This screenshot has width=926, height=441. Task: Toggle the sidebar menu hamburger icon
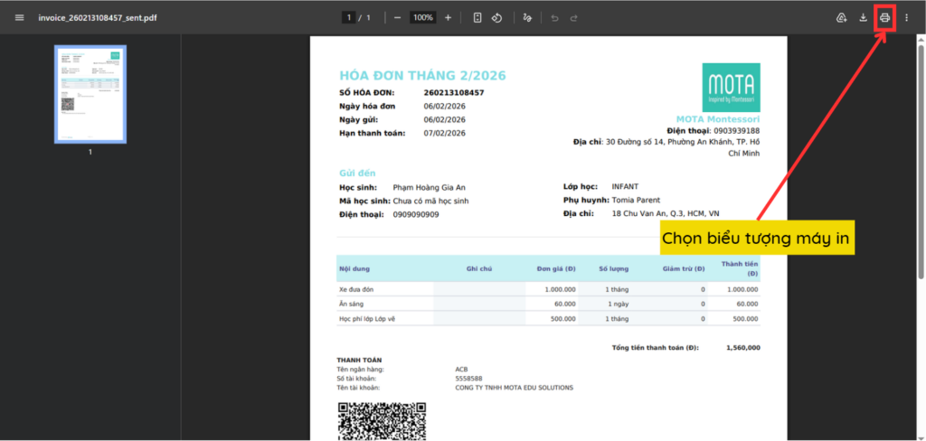coord(19,18)
